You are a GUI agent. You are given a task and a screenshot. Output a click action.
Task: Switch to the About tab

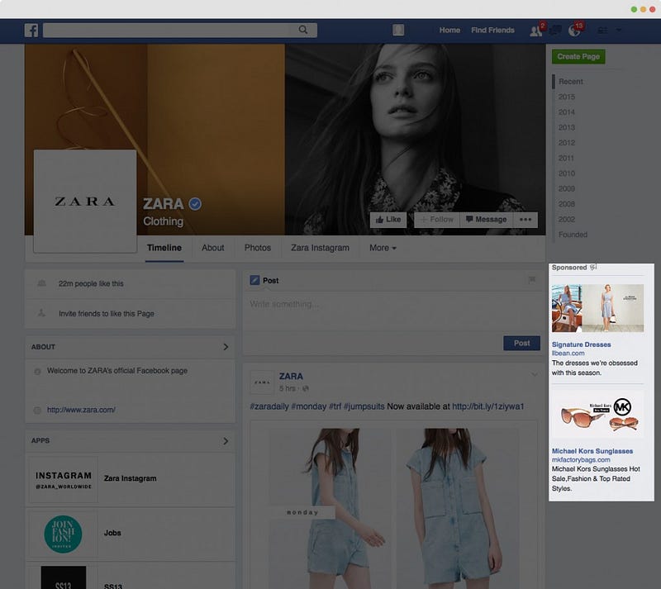(213, 248)
